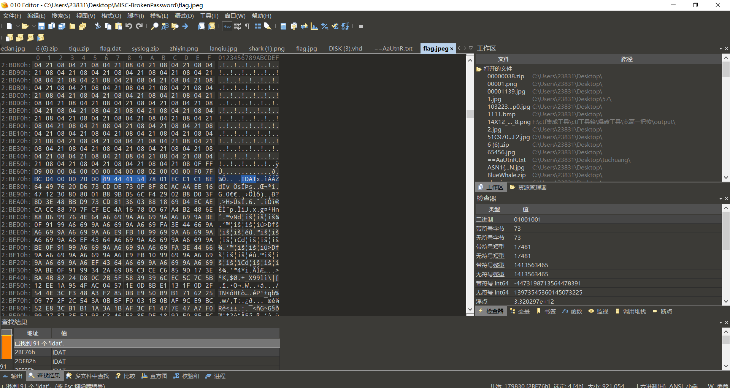Open the hex operations plus-minus icon
Screen dimensions: 730x388
coord(325,26)
